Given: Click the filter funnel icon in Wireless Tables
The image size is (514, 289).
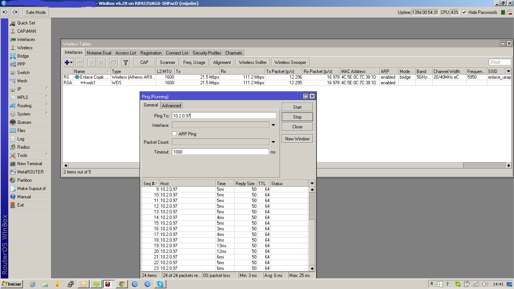Looking at the screenshot, I should [126, 62].
